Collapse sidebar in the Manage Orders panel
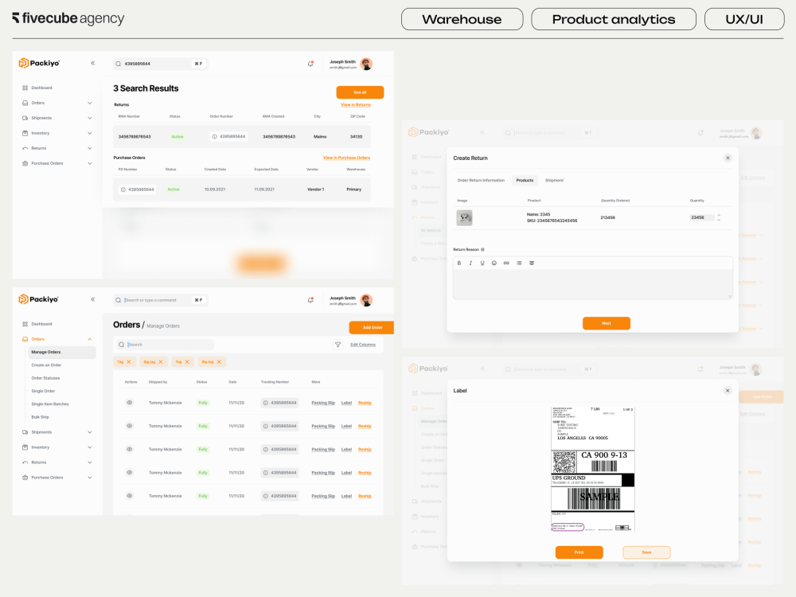796x597 pixels. 93,299
